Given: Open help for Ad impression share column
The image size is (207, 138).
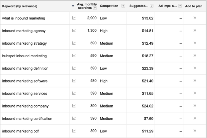Looking at the screenshot, I should [x=180, y=6].
